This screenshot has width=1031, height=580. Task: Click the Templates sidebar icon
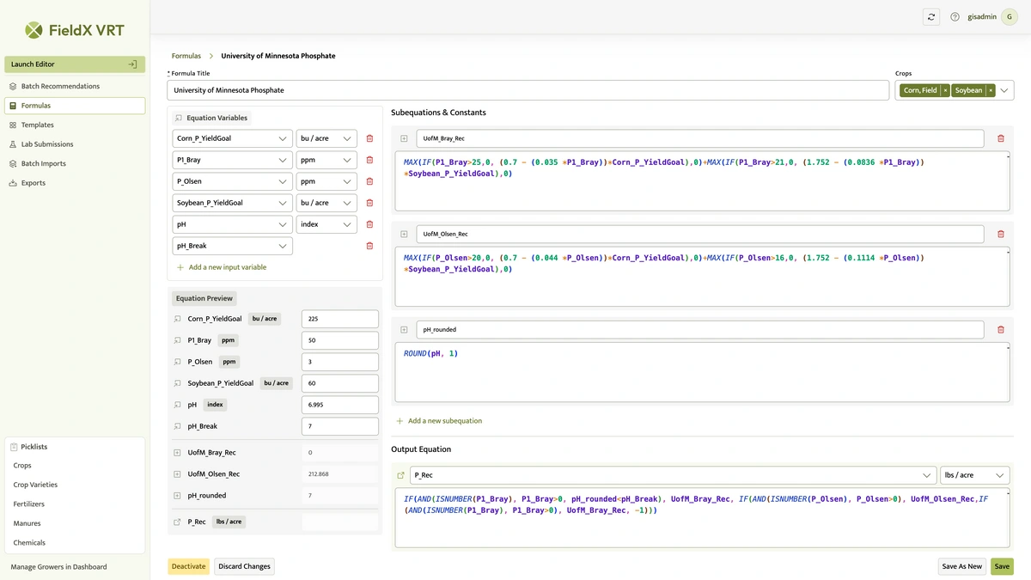13,125
